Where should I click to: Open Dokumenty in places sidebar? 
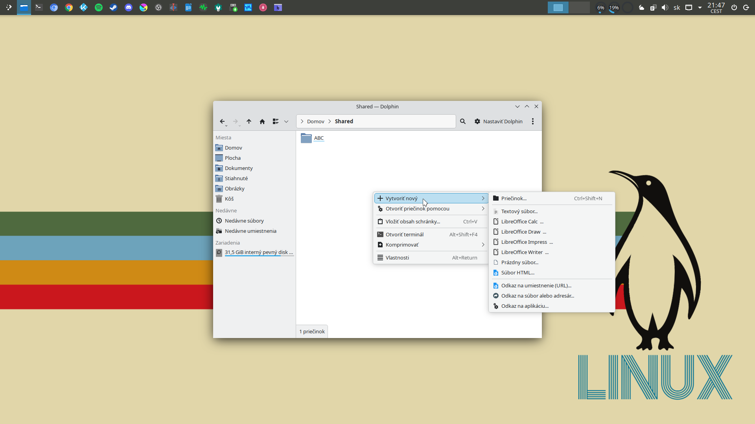click(x=254, y=168)
